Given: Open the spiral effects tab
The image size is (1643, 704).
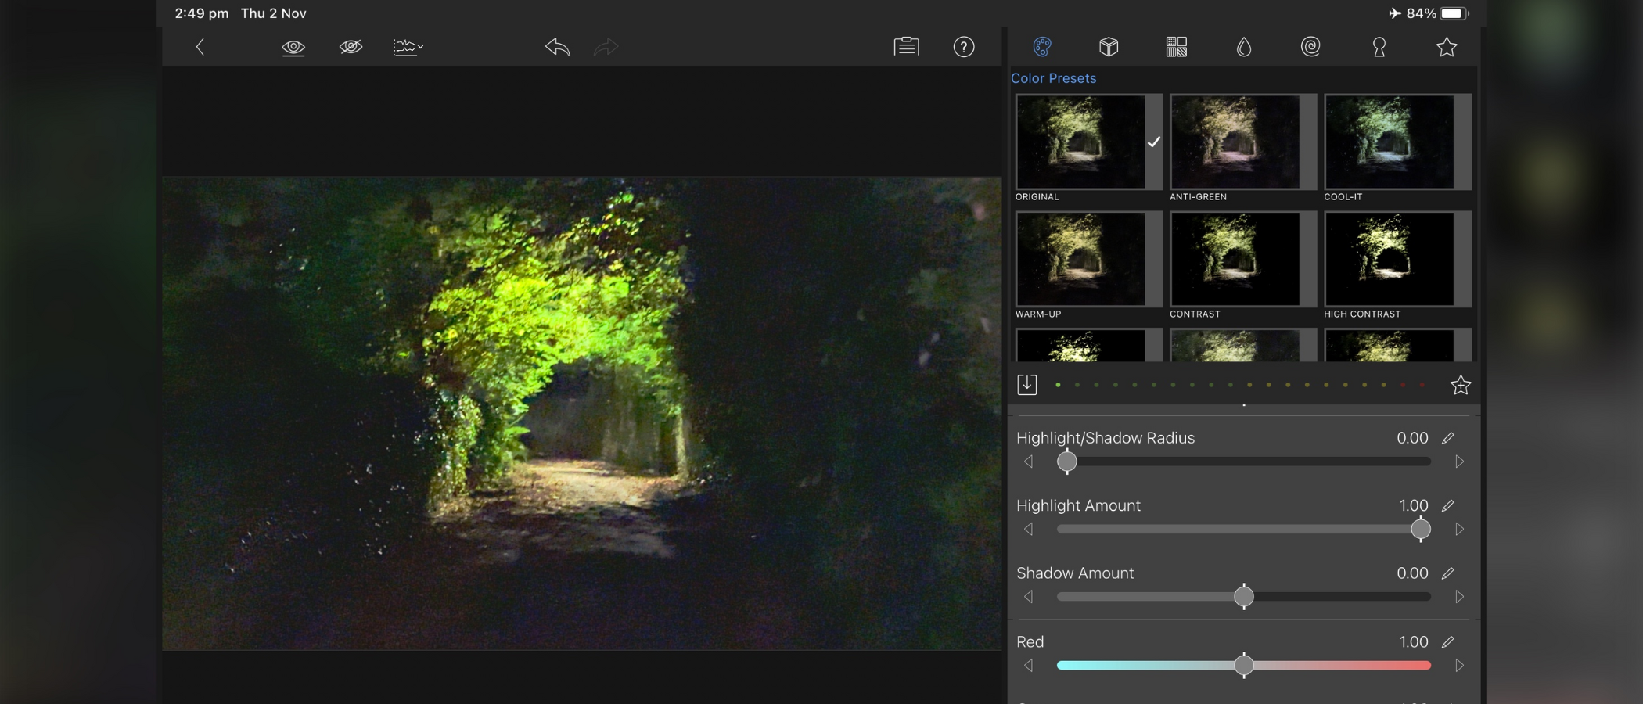Looking at the screenshot, I should (1310, 47).
